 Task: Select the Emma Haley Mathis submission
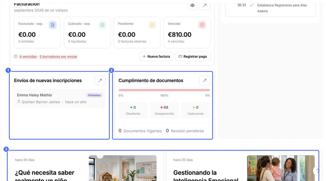[60, 99]
